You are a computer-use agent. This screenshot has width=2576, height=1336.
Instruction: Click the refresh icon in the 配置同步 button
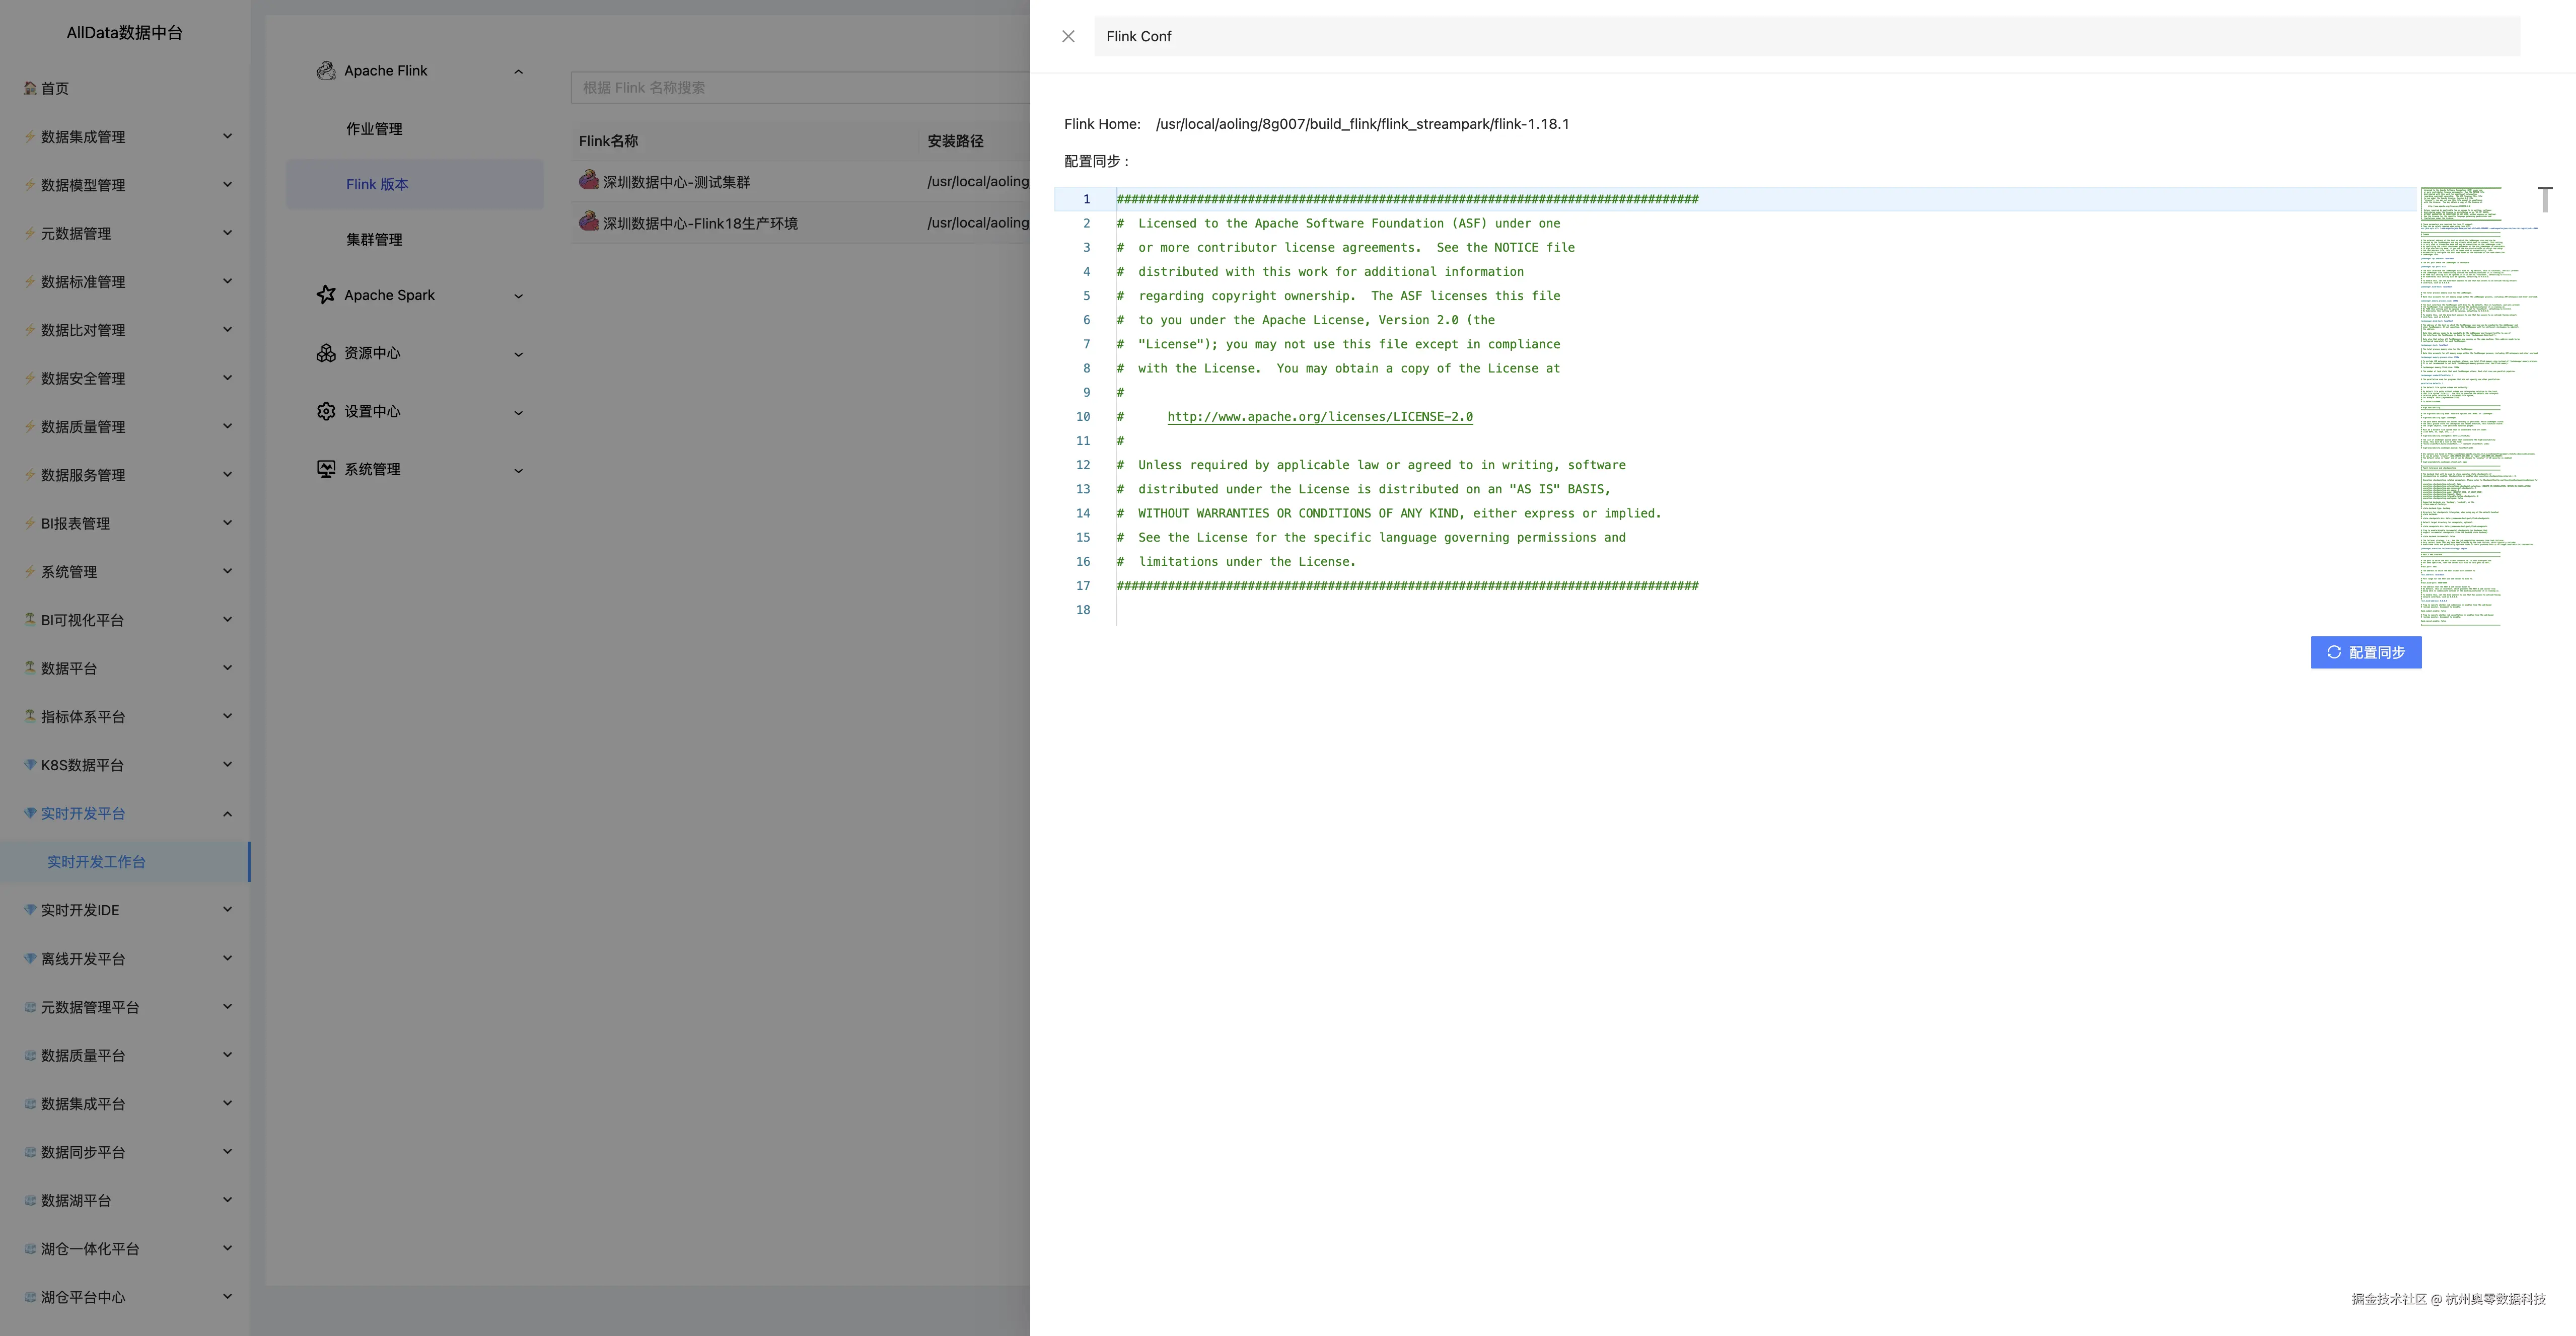tap(2334, 652)
